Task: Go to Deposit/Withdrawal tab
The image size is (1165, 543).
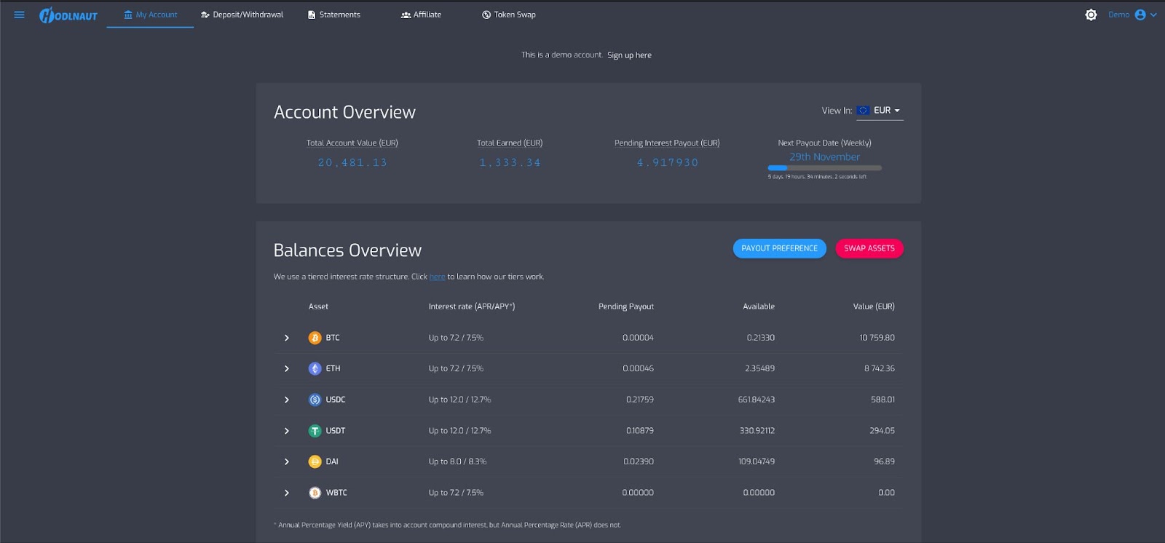Action: pos(242,15)
